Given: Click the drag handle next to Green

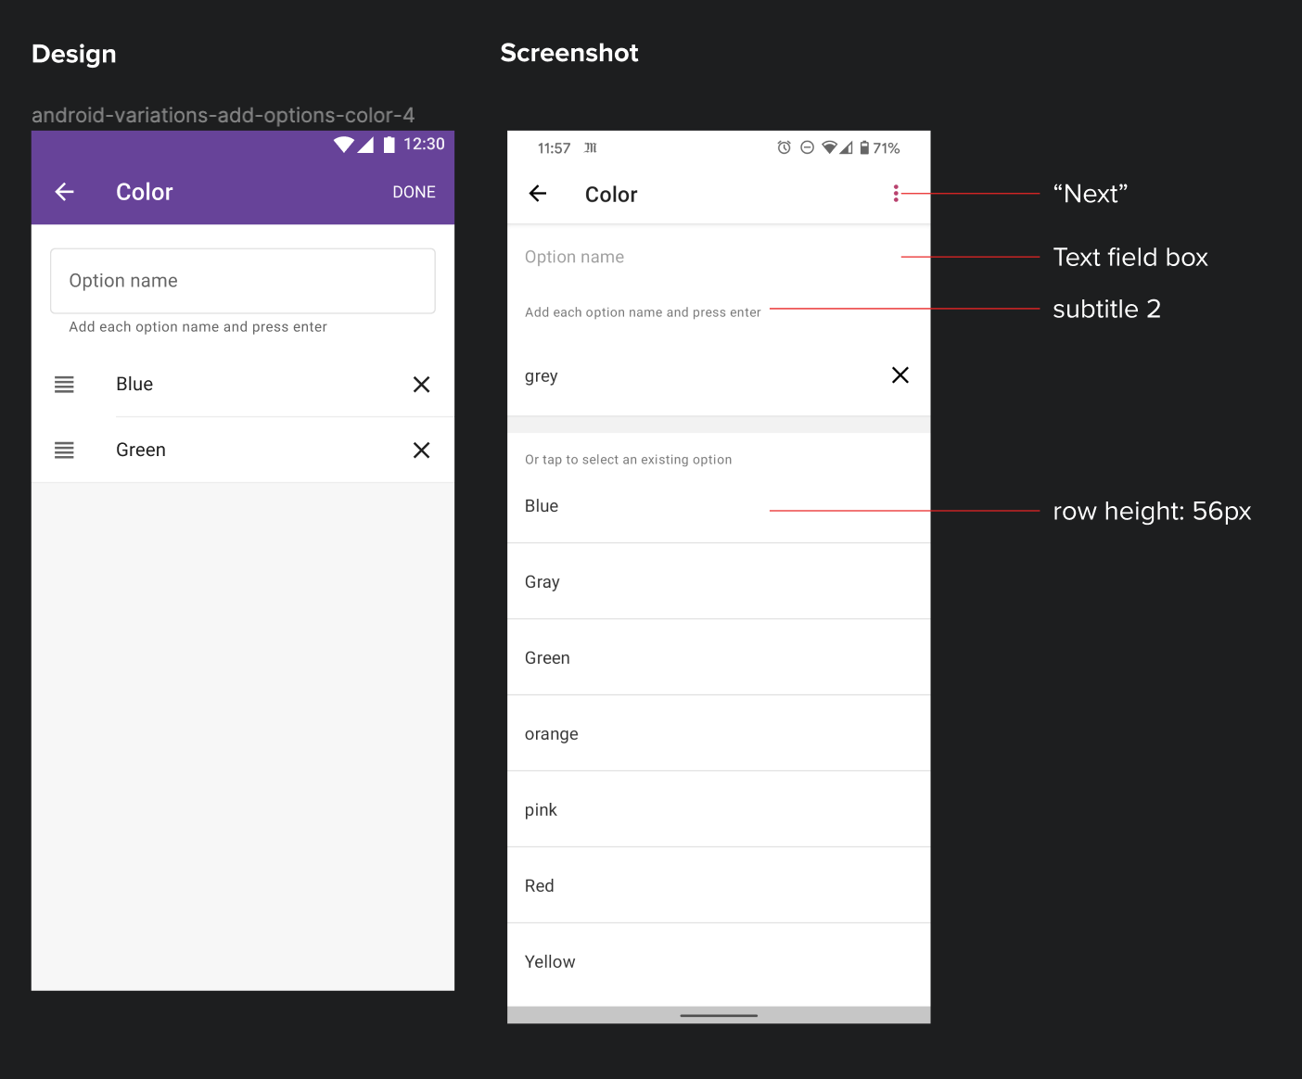Looking at the screenshot, I should coord(64,450).
